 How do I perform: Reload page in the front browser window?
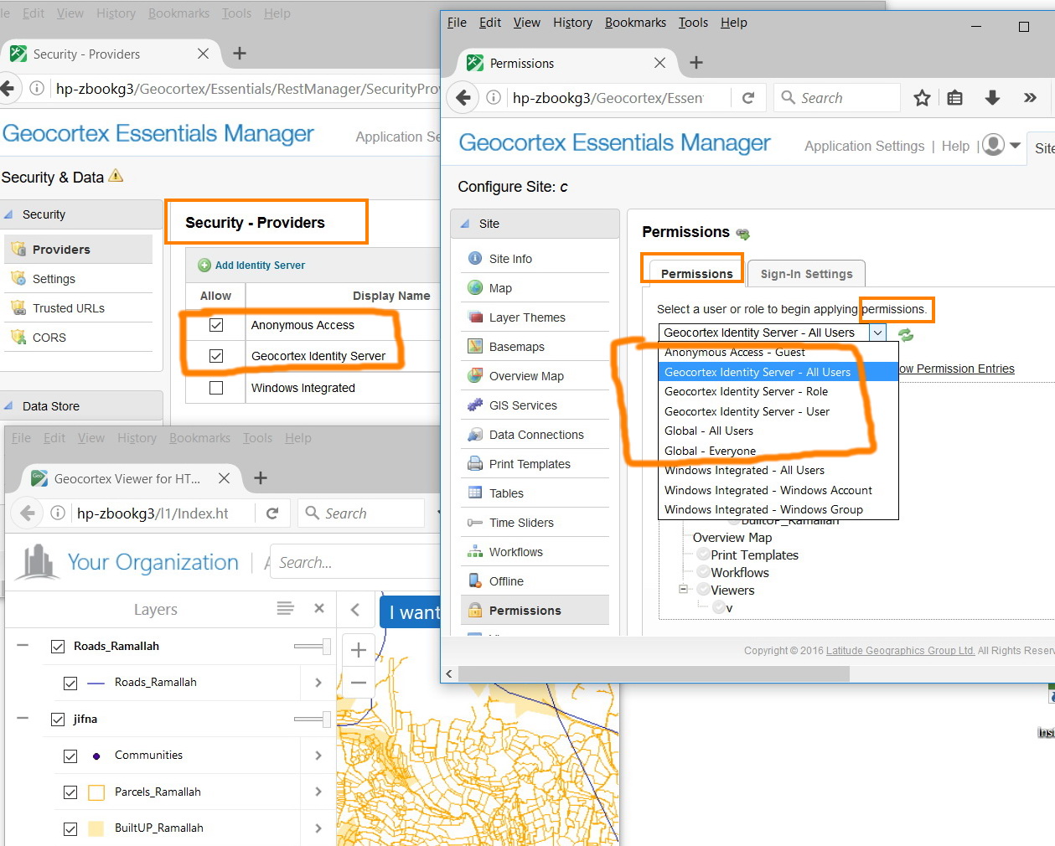pyautogui.click(x=748, y=98)
